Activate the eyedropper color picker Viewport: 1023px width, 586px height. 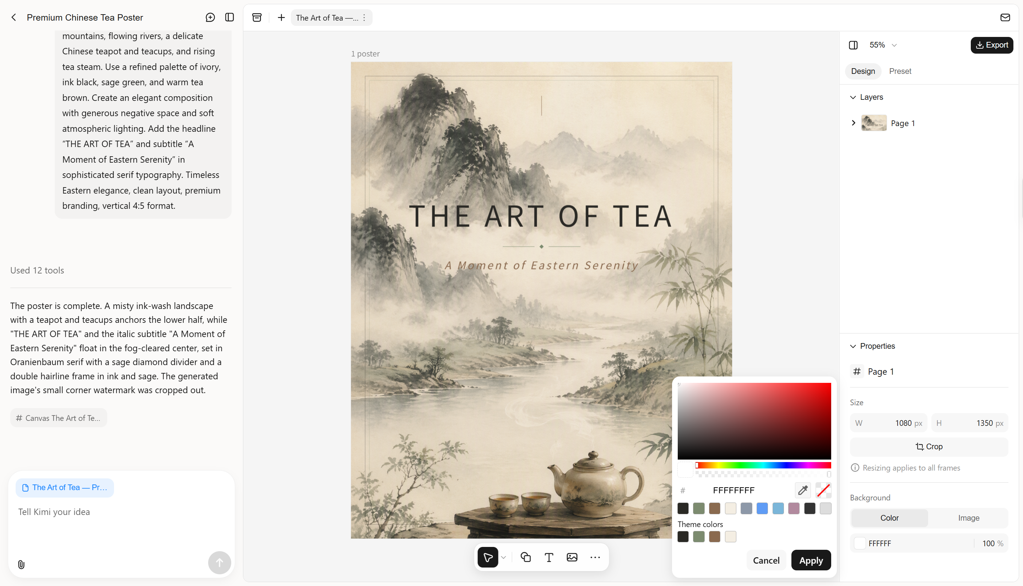pos(803,490)
